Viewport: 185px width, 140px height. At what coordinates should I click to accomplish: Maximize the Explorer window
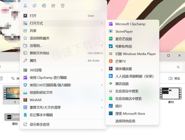169,55
